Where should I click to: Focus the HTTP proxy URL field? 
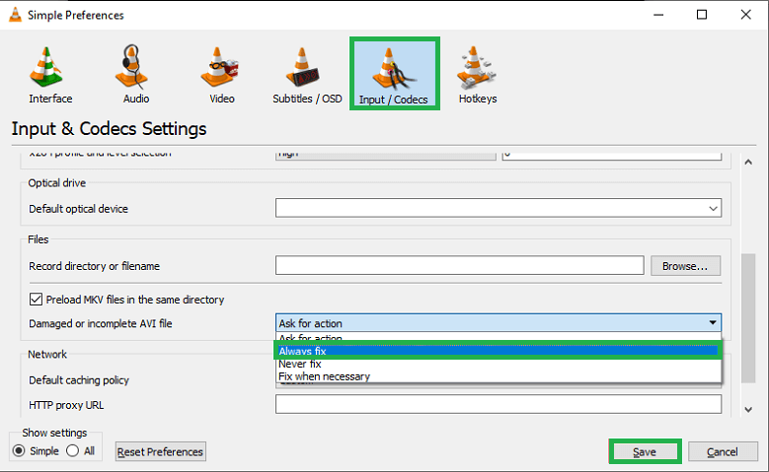(499, 404)
